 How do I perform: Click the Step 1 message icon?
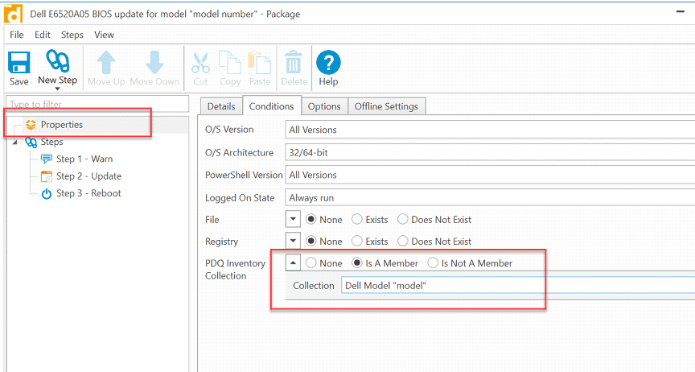click(x=46, y=159)
